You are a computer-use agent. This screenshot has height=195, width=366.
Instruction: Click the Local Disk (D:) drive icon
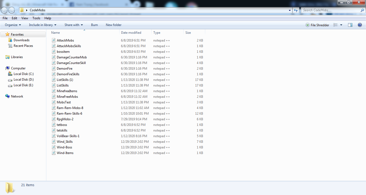pos(10,80)
